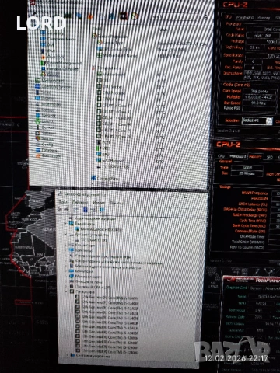This screenshot has height=373, width=280.
Task: Collapse the Видеокарти node in Device Manager
Action: (x=65, y=224)
